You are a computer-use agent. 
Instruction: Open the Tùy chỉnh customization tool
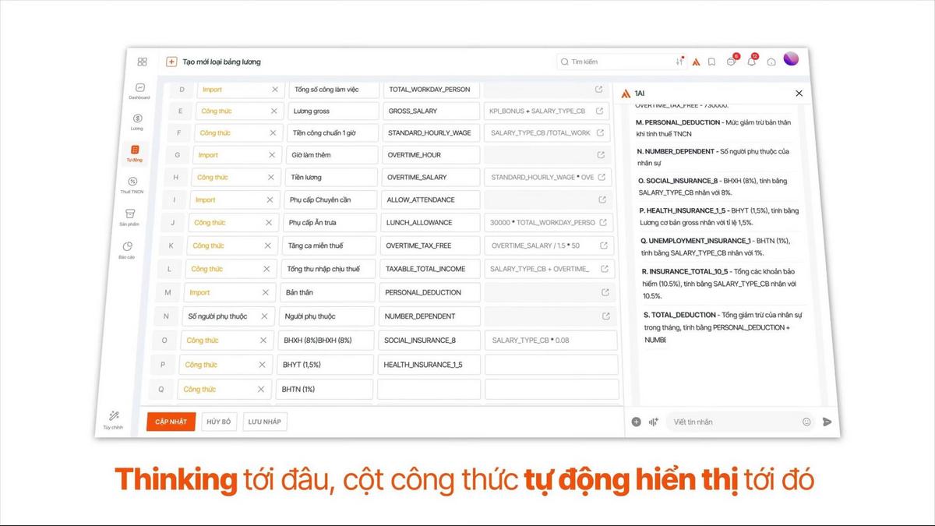click(x=114, y=420)
